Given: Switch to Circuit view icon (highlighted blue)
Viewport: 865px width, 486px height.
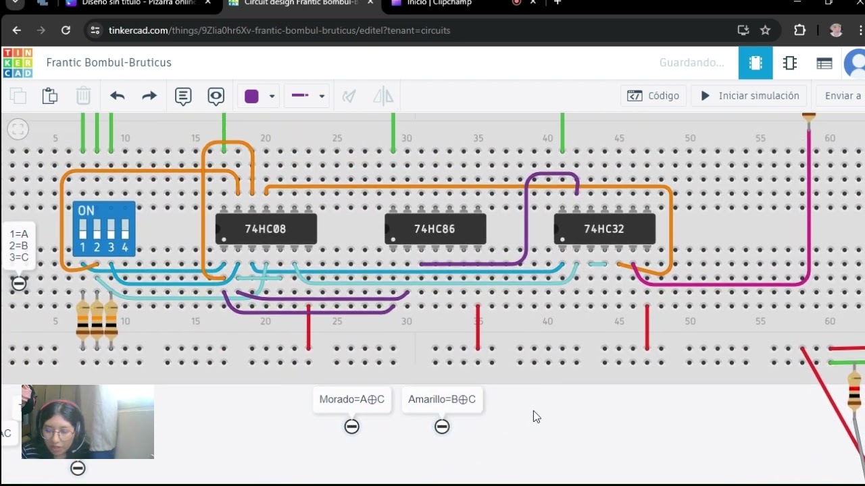Looking at the screenshot, I should click(756, 63).
